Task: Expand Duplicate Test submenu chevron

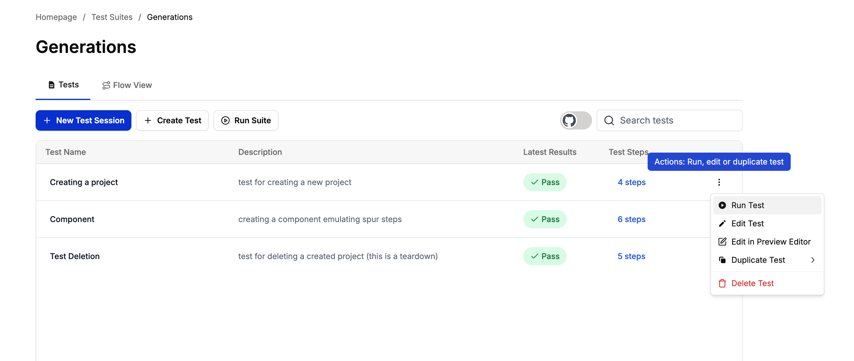Action: click(x=813, y=260)
